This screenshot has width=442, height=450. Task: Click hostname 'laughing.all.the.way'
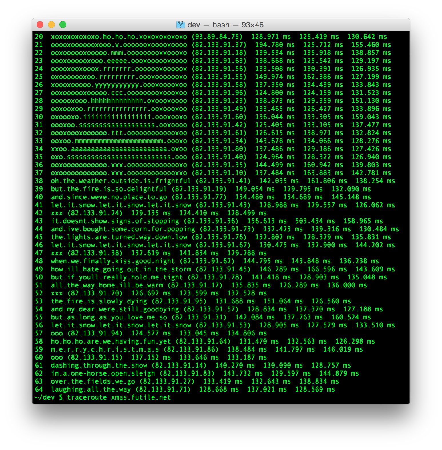[91, 389]
